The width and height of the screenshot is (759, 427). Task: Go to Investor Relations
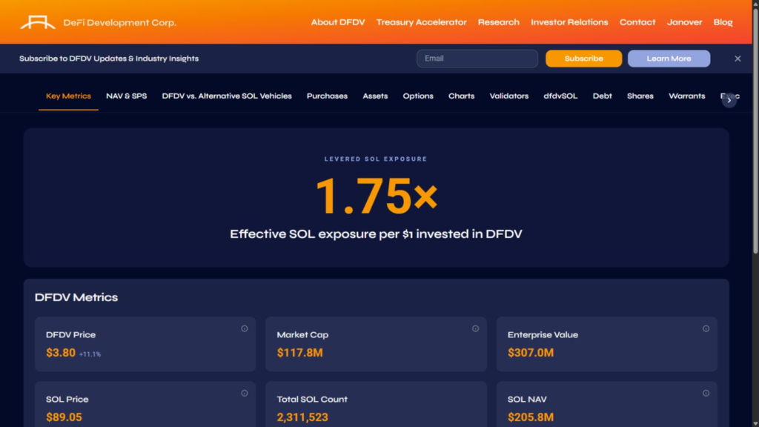(x=569, y=22)
